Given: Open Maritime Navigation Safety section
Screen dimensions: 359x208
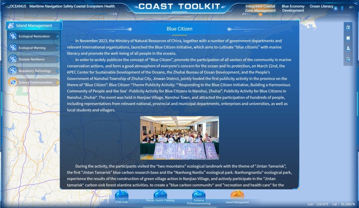Looking at the screenshot, I should (51, 6).
